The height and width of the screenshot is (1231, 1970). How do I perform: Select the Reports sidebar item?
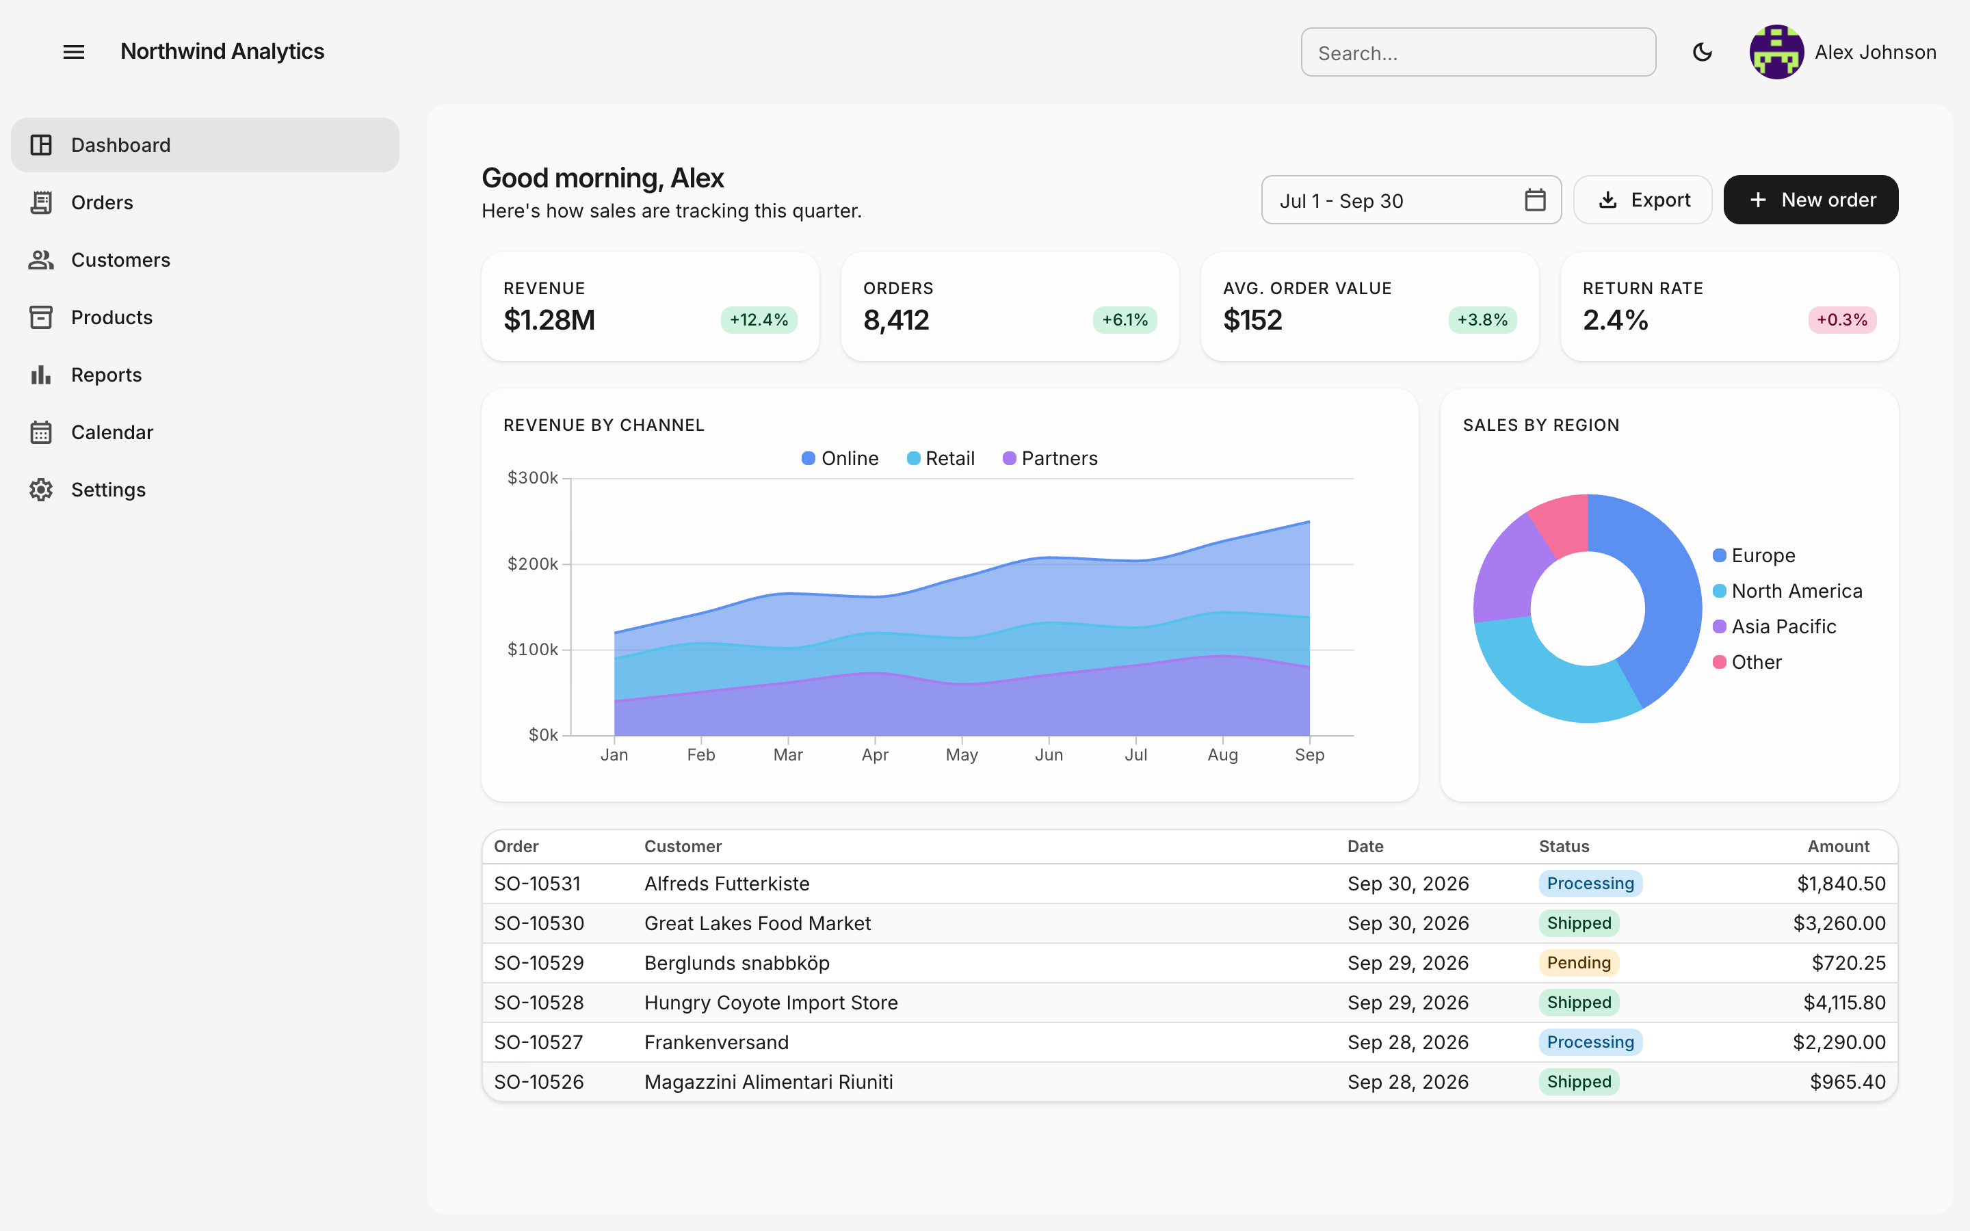click(205, 375)
